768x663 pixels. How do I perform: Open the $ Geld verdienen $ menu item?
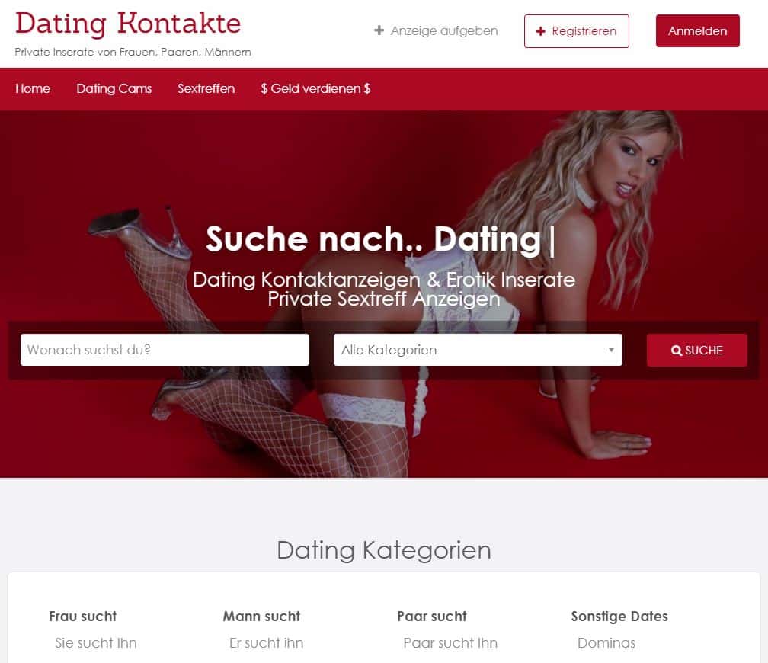[x=315, y=88]
